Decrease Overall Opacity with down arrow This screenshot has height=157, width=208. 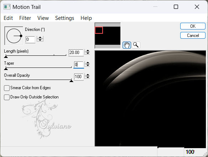(88, 77)
